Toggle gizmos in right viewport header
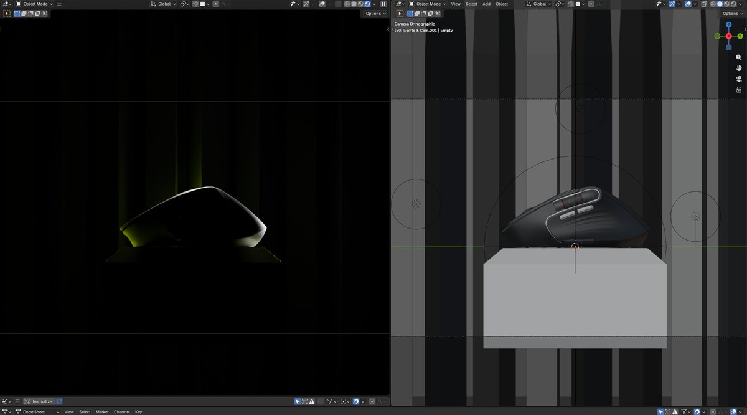 click(672, 4)
